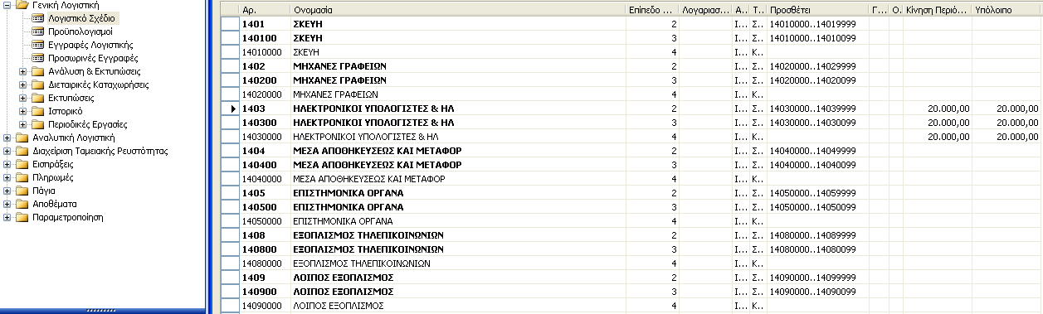Open Προσωρινές Εγγραφές item
1043x314 pixels.
click(93, 58)
